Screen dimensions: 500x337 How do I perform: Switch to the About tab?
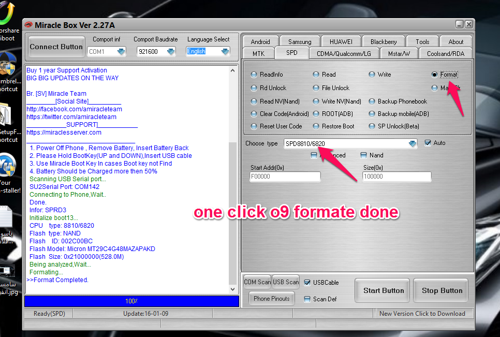pyautogui.click(x=456, y=42)
